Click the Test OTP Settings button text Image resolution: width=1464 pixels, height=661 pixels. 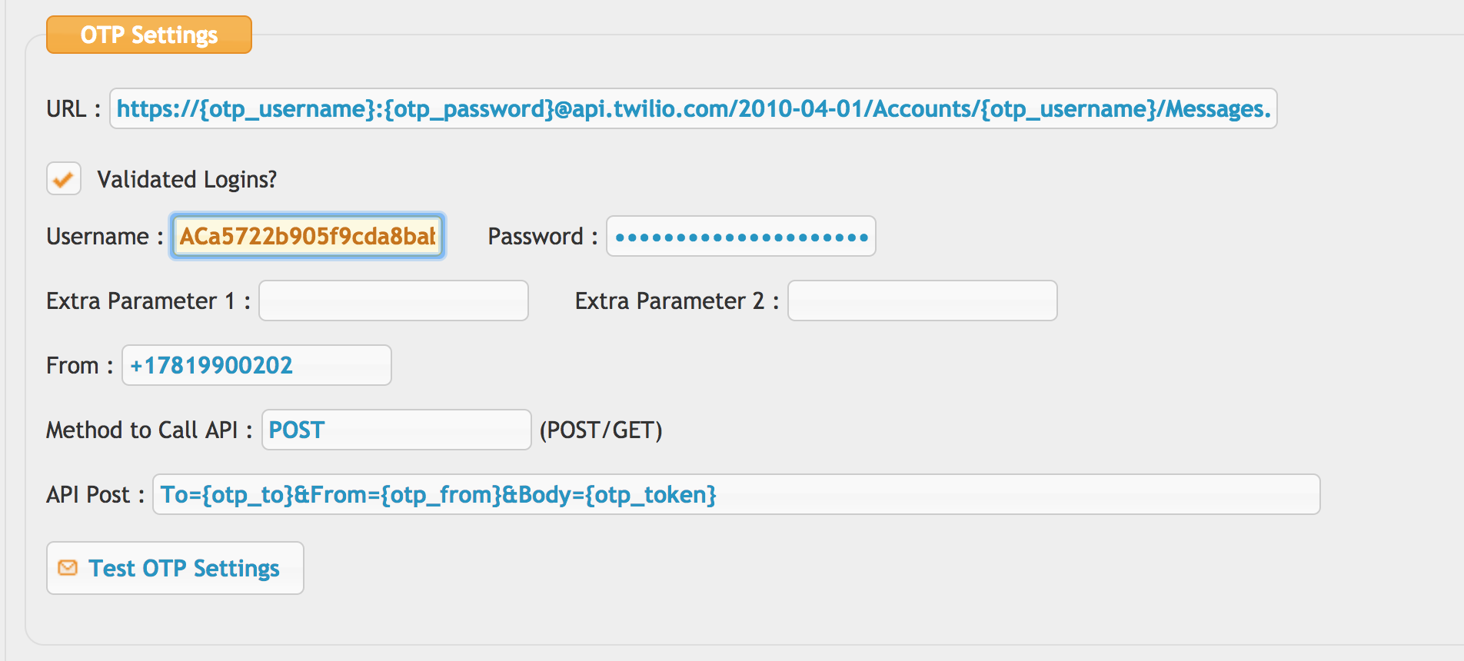point(184,568)
